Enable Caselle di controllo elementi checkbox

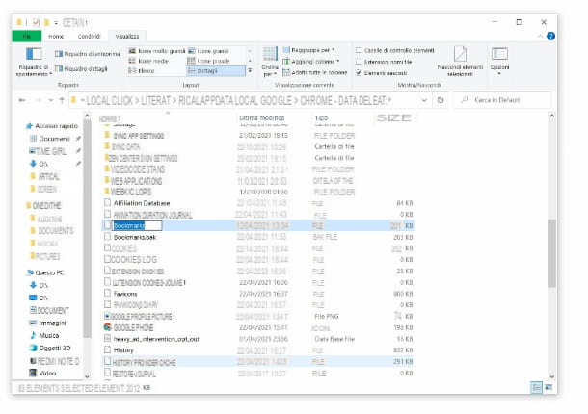pyautogui.click(x=359, y=50)
